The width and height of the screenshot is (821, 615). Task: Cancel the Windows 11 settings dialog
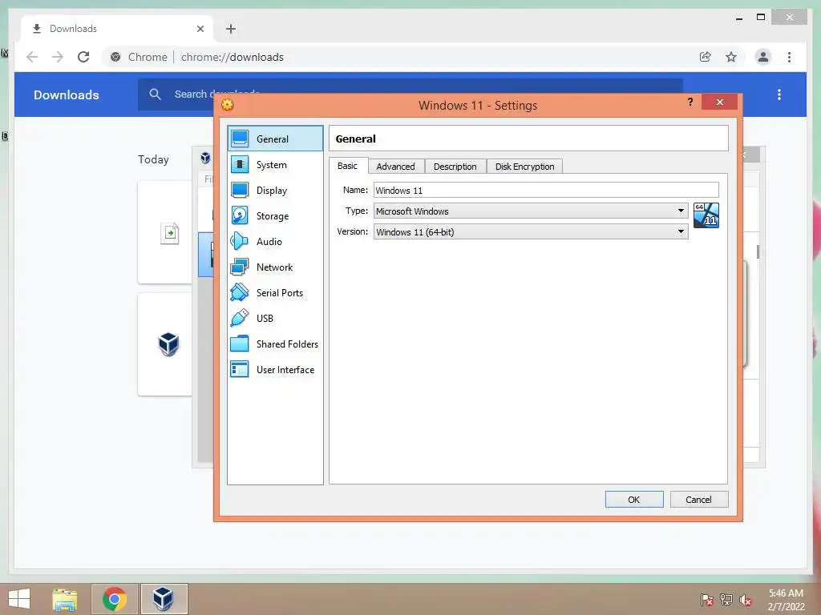tap(698, 500)
